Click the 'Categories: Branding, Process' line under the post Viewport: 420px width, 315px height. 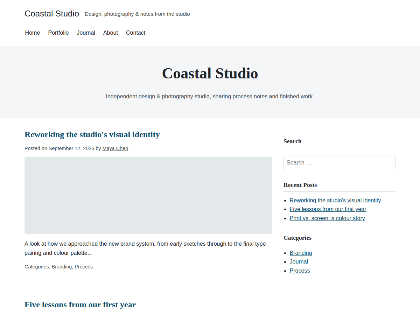pyautogui.click(x=59, y=267)
